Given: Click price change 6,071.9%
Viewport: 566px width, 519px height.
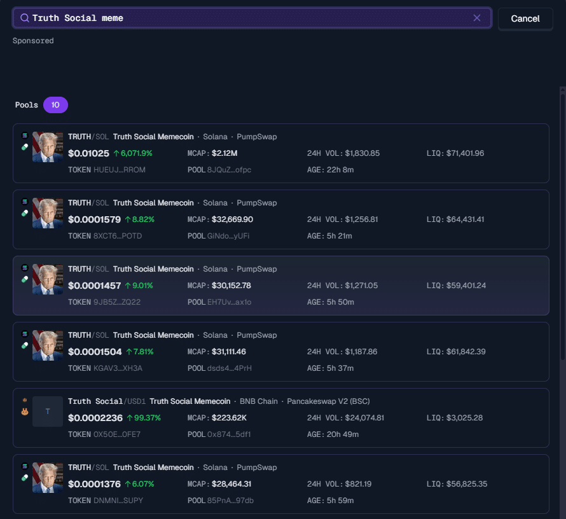Looking at the screenshot, I should [x=133, y=153].
